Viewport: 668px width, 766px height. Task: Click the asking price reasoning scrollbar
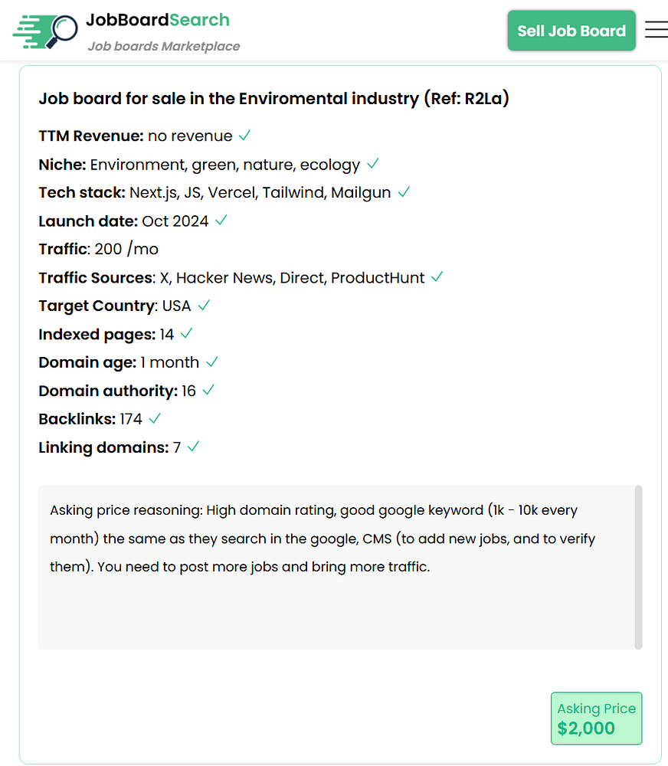(638, 567)
